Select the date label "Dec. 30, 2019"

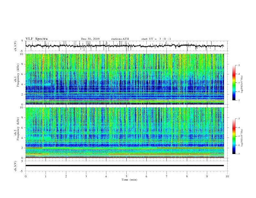click(90, 39)
